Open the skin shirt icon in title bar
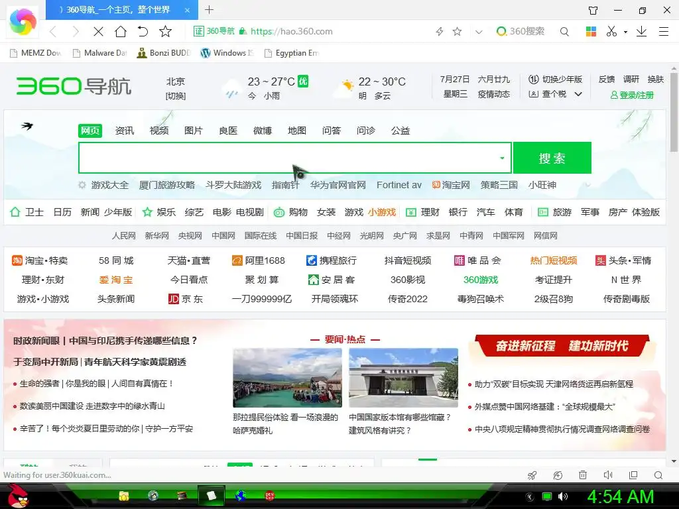679x509 pixels. click(x=593, y=10)
